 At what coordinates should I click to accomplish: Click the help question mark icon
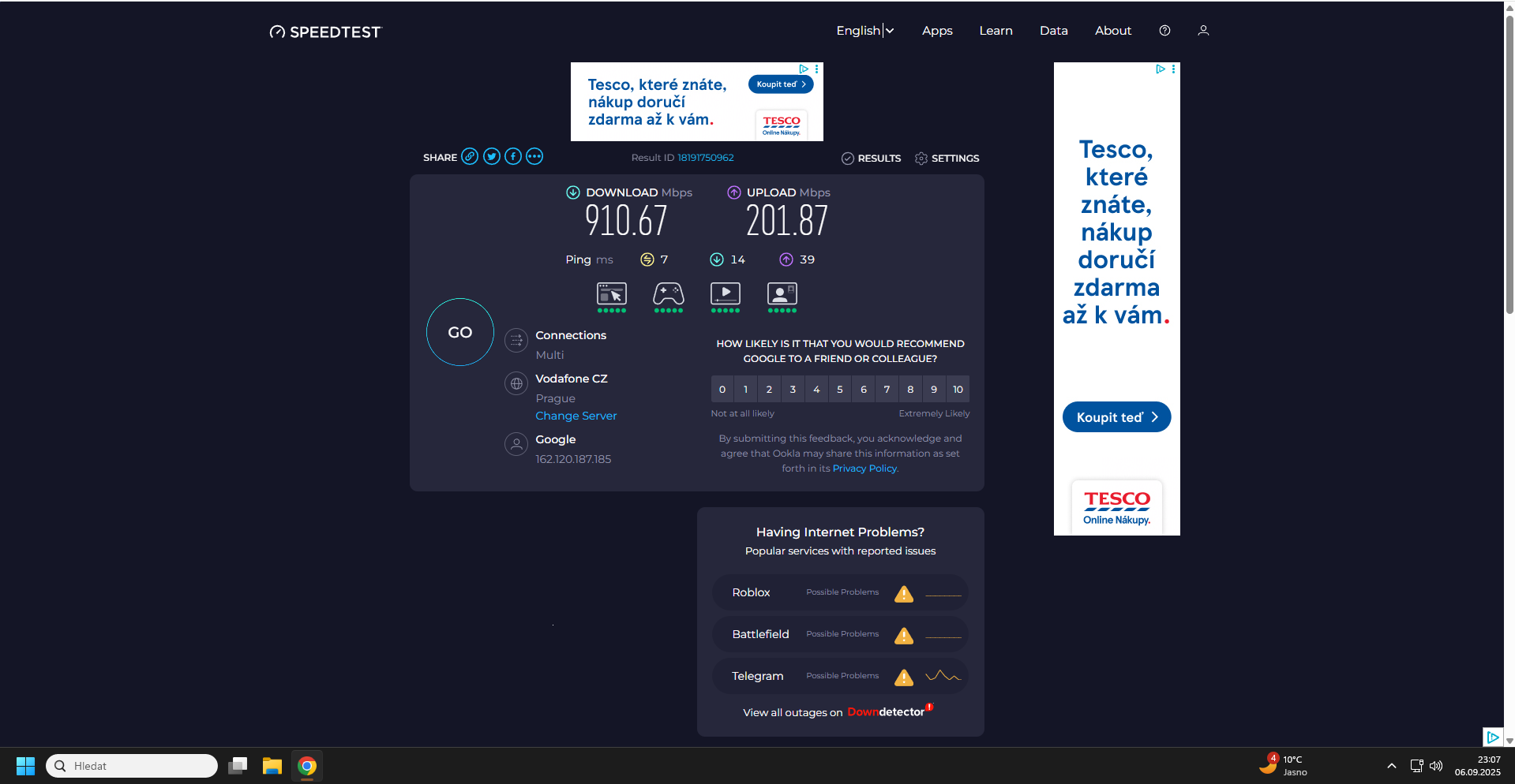pyautogui.click(x=1164, y=31)
